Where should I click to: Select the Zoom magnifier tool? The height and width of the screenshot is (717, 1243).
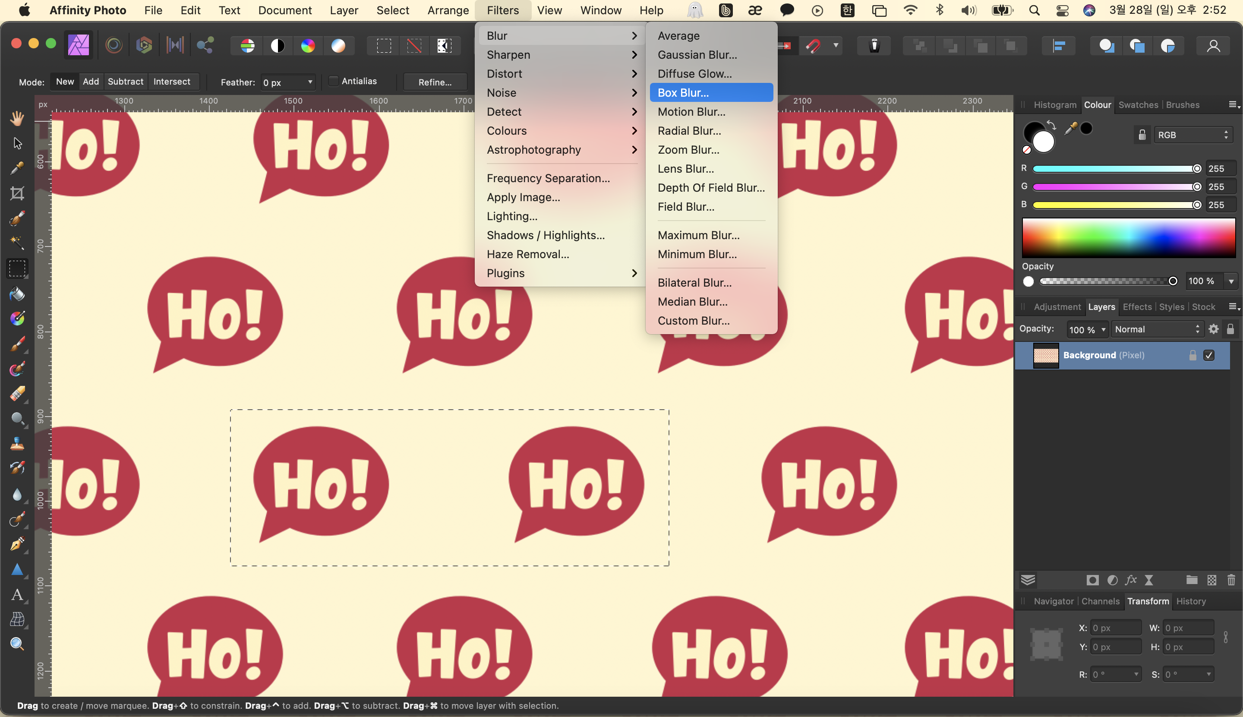coord(17,644)
